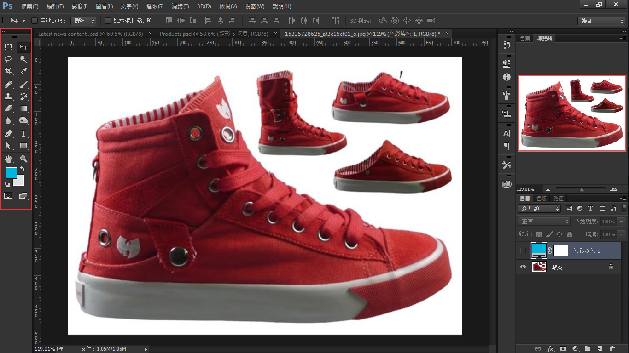
Task: Select the Pen tool
Action: click(x=8, y=134)
